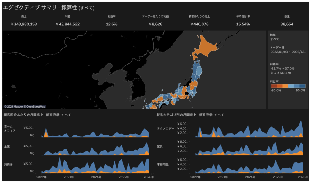Click the -50.0% label under the legend
Image resolution: width=311 pixels, height=183 pixels.
point(276,90)
